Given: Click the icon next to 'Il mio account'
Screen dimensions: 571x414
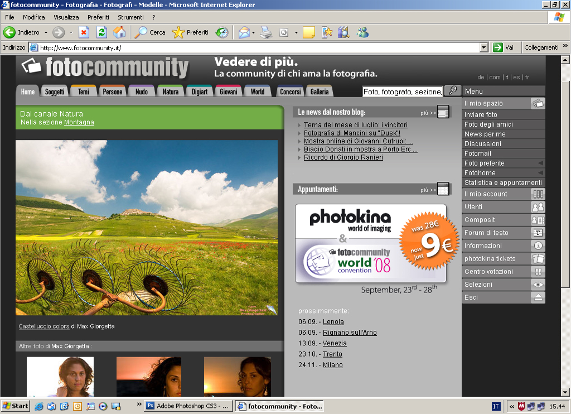Looking at the screenshot, I should point(538,194).
